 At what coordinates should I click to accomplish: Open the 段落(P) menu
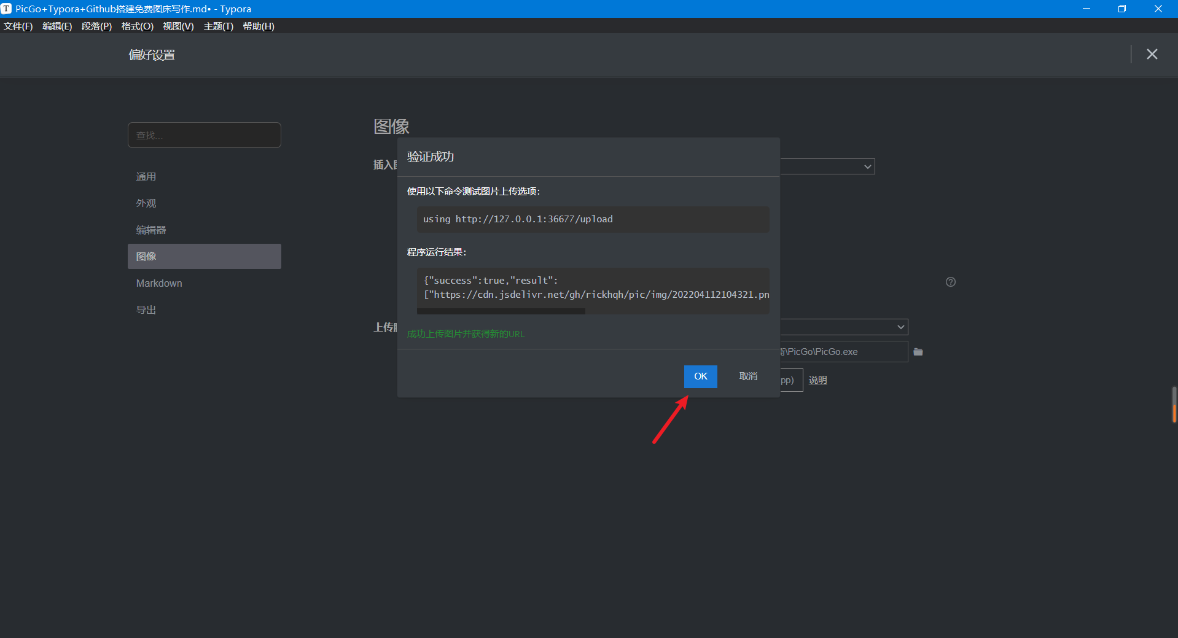coord(96,26)
